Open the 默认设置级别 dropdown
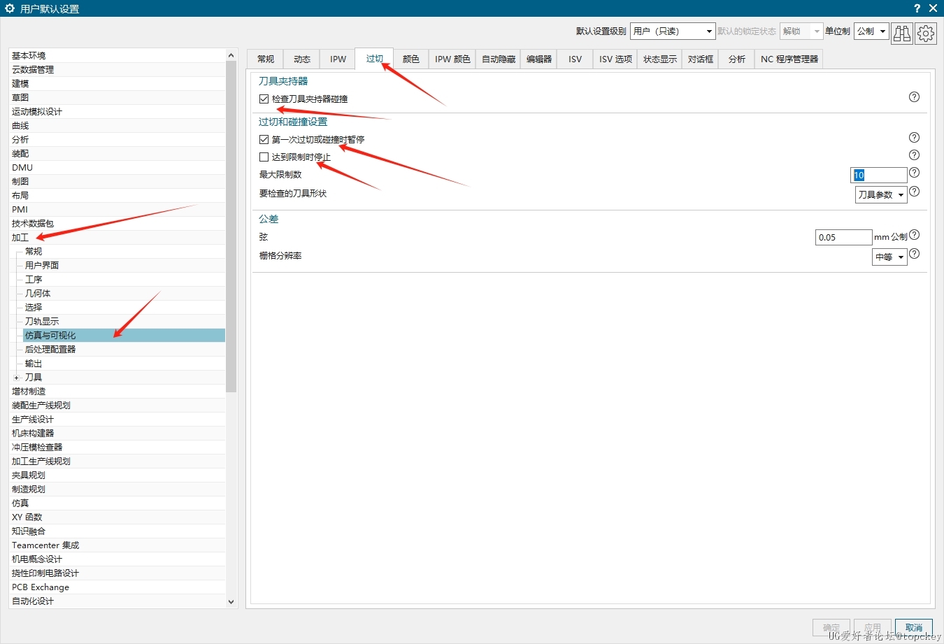The width and height of the screenshot is (944, 644). 673,31
